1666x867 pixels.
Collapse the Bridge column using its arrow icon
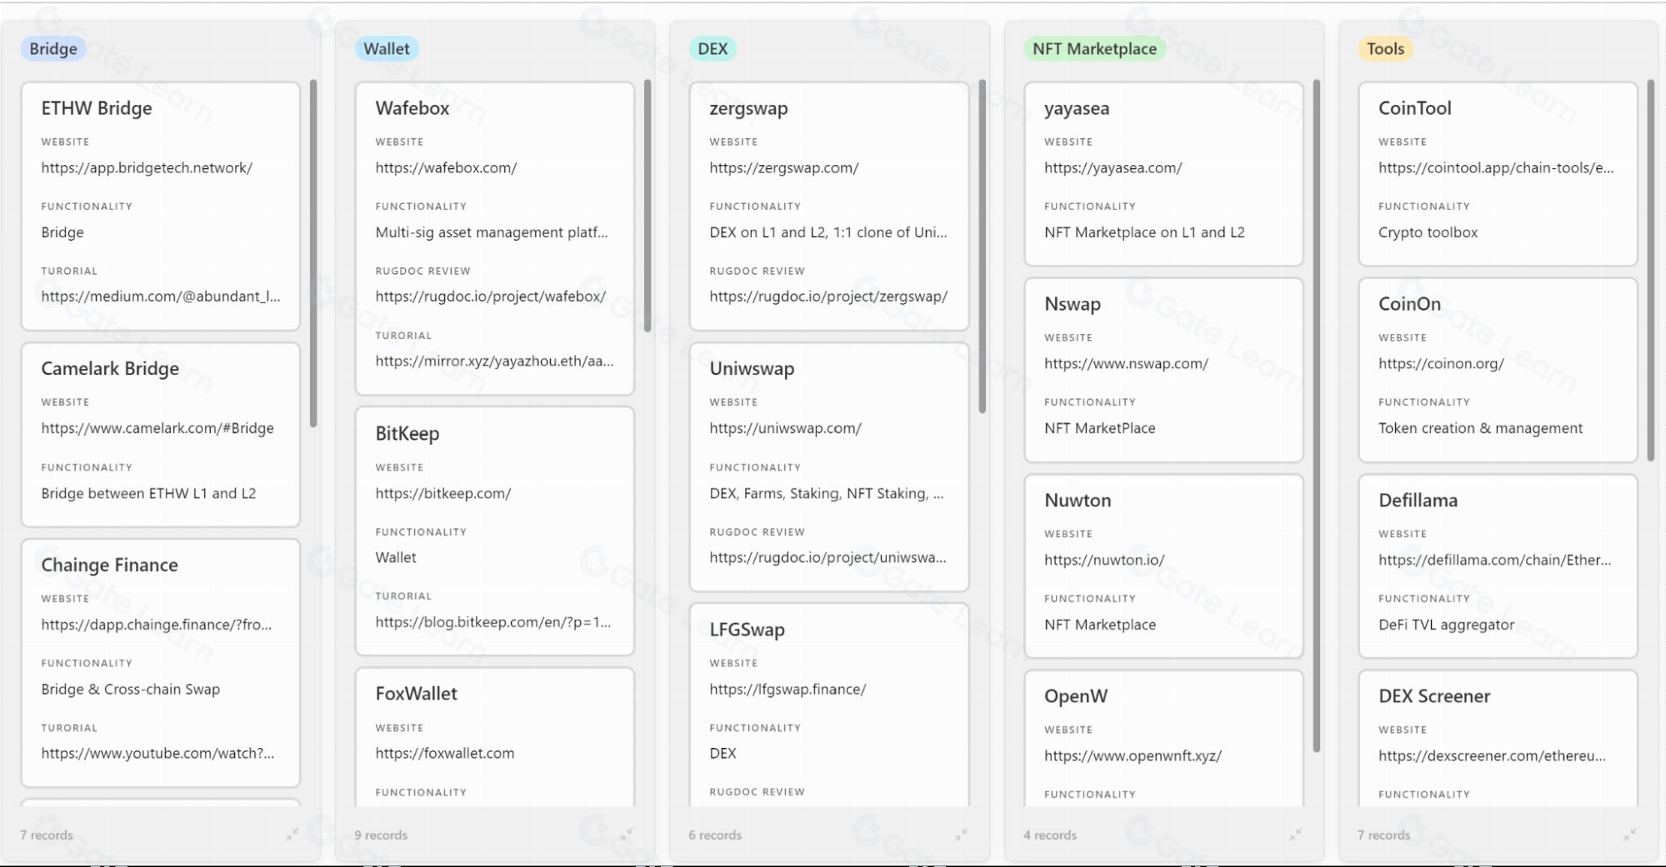coord(292,834)
